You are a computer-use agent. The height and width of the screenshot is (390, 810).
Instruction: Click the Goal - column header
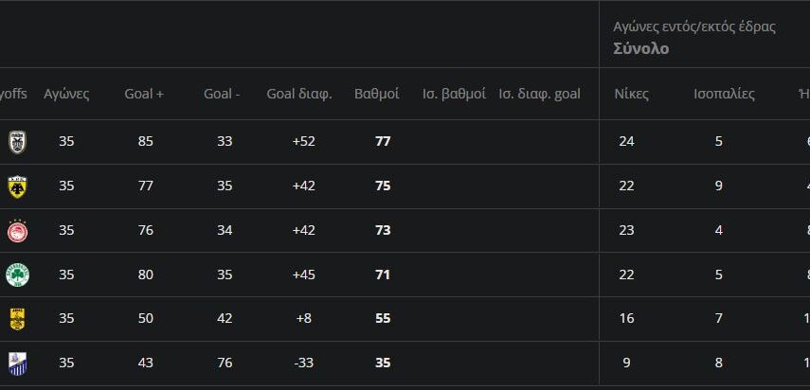click(222, 94)
